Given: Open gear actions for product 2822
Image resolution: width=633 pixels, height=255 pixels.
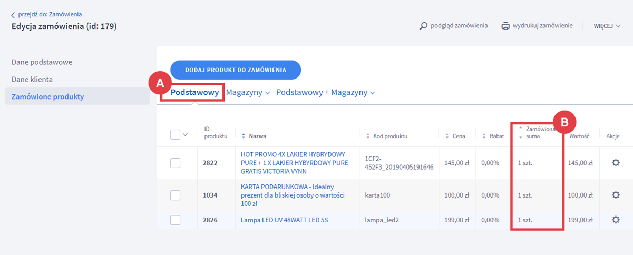Looking at the screenshot, I should click(x=615, y=163).
